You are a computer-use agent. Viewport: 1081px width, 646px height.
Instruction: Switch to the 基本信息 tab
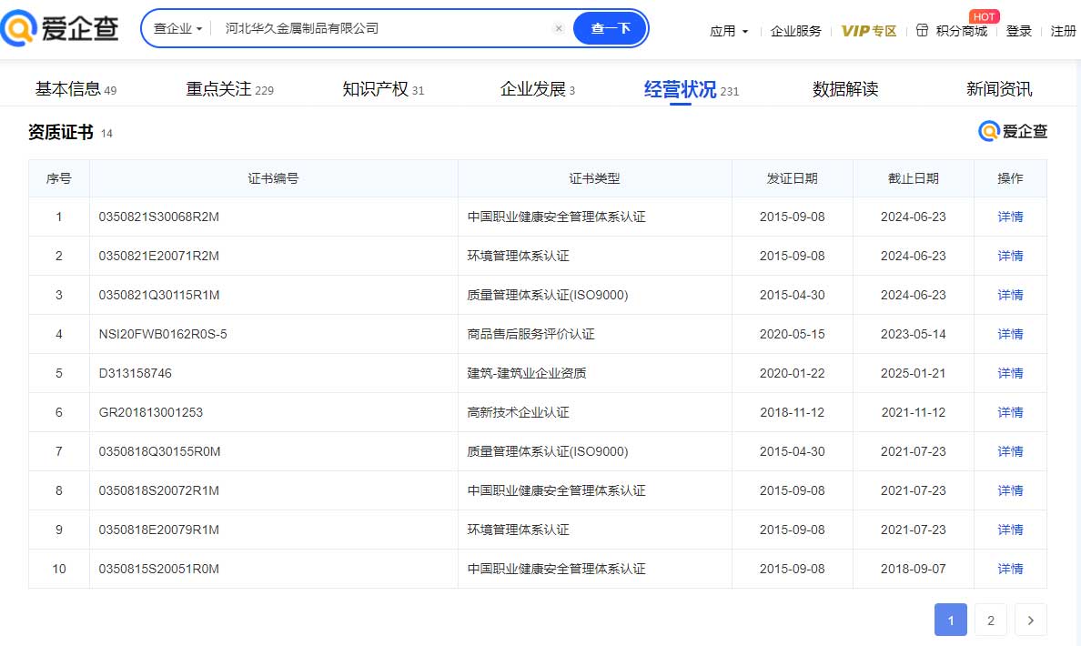point(68,89)
